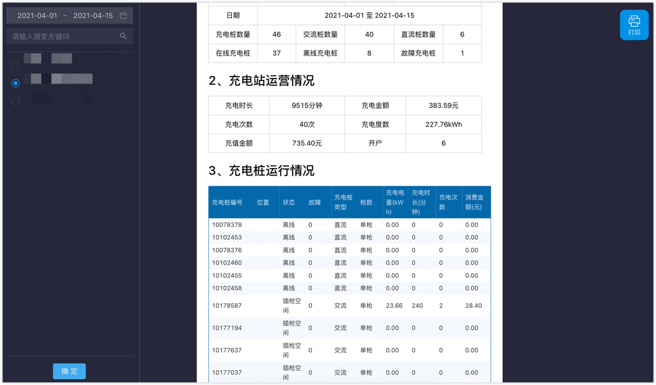Click the 消费金额(元) column header
Viewport: 656px width, 385px height.
coord(475,202)
